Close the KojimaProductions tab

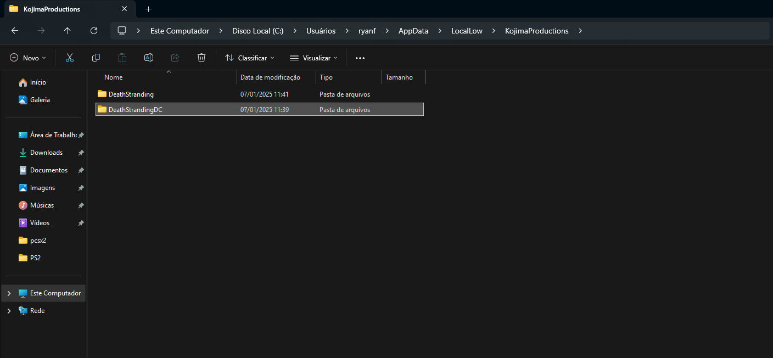click(125, 9)
